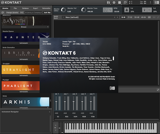Click the Library or Company search field
Viewport: 160px width, 134px height.
(33, 12)
